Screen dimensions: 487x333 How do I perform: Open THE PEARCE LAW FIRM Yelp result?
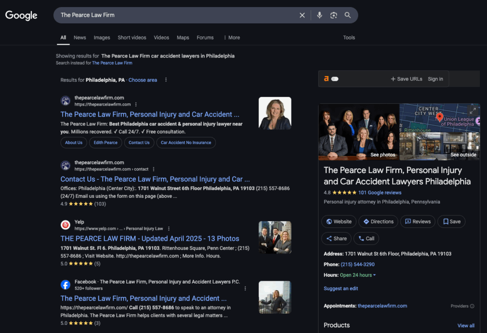[x=150, y=238]
